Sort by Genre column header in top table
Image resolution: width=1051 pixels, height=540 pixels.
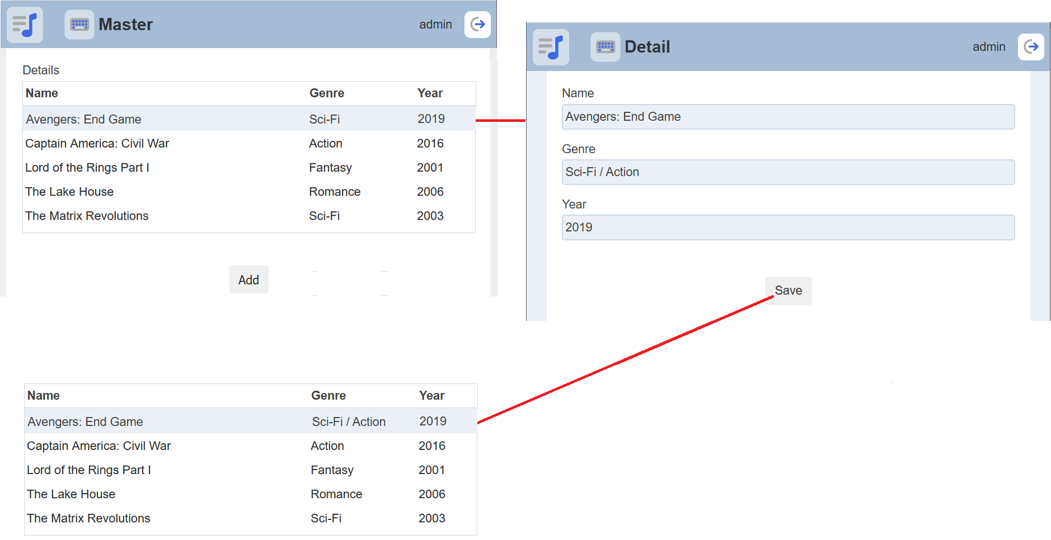327,93
